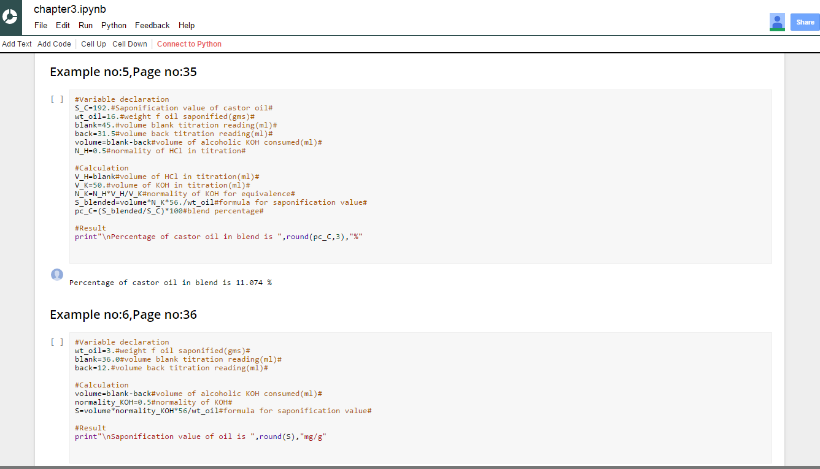
Task: Open the Help menu
Action: pos(187,25)
